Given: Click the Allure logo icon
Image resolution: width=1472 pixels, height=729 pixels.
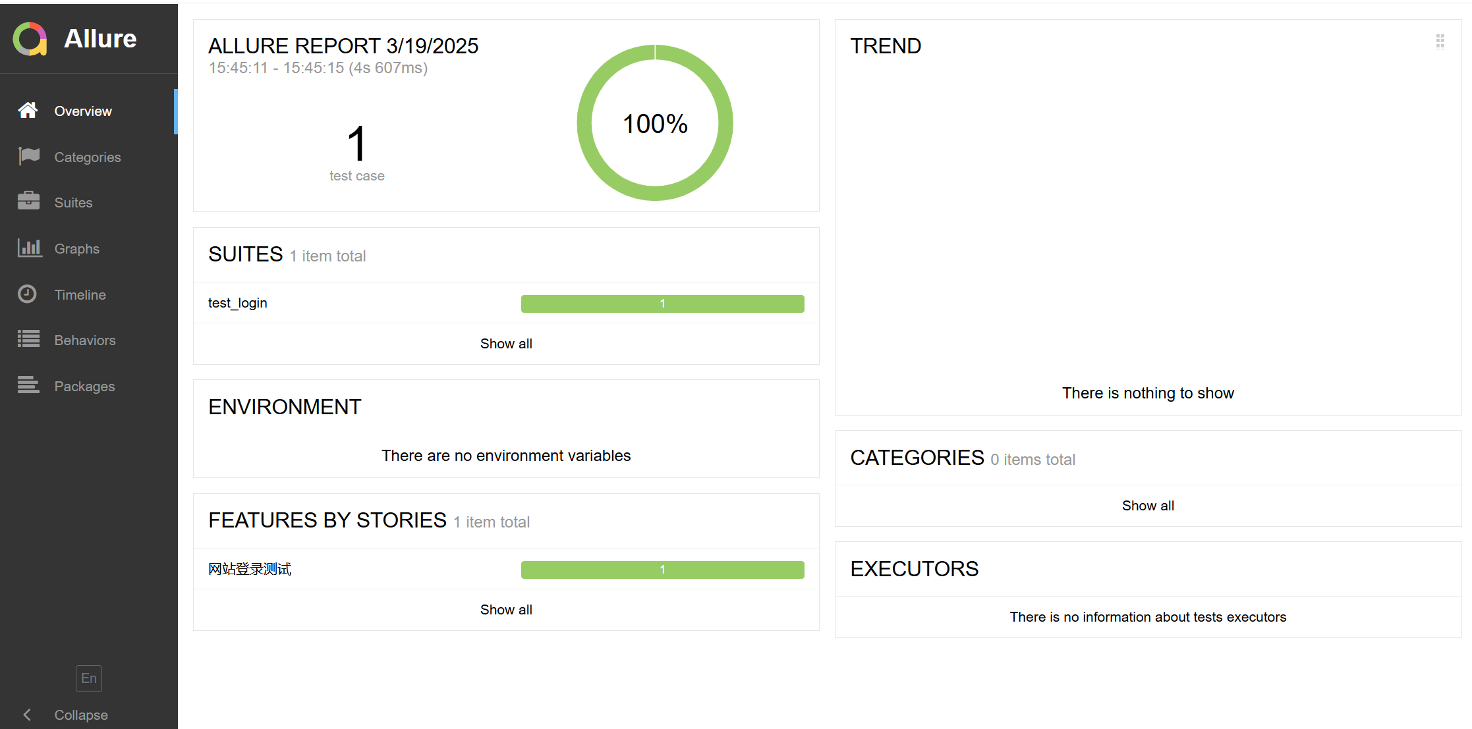Looking at the screenshot, I should pos(30,39).
